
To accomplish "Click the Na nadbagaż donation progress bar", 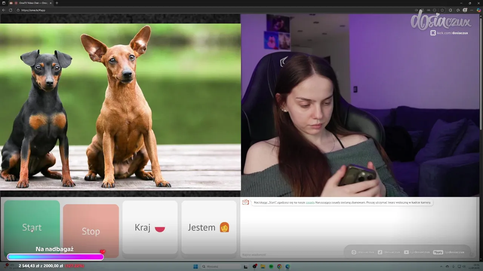I will 55,257.
